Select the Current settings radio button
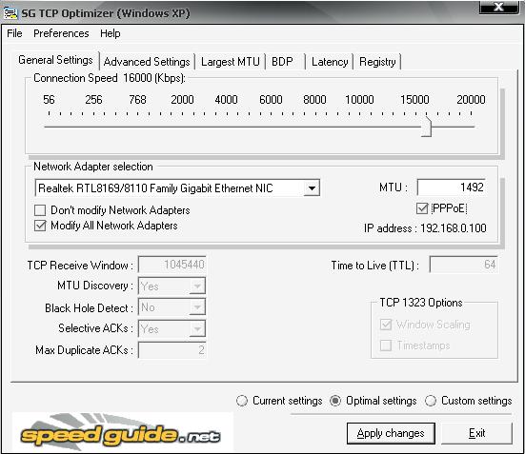Screen dimensions: 525x454 242,401
